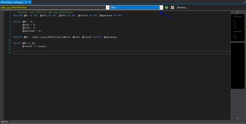Click '@int2 = 0,' on line 6
Screen dimensions: 246x124
[x=29, y=28]
